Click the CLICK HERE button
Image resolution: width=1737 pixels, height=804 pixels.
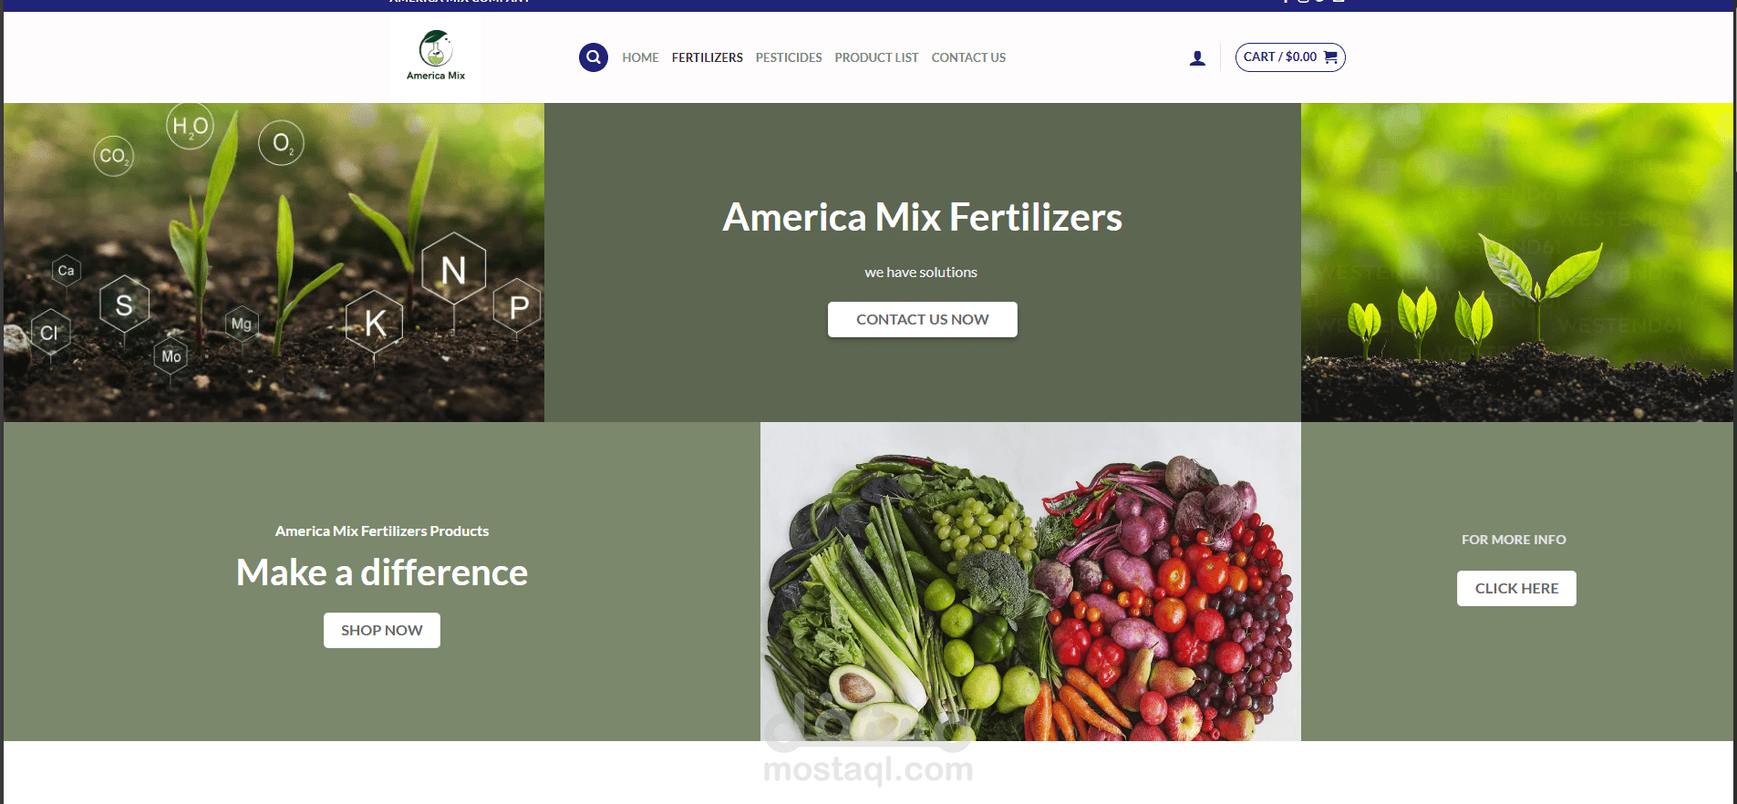(1516, 588)
